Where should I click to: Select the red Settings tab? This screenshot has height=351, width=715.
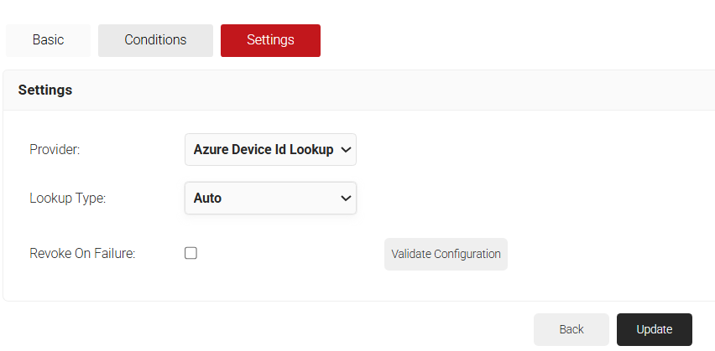pyautogui.click(x=270, y=40)
